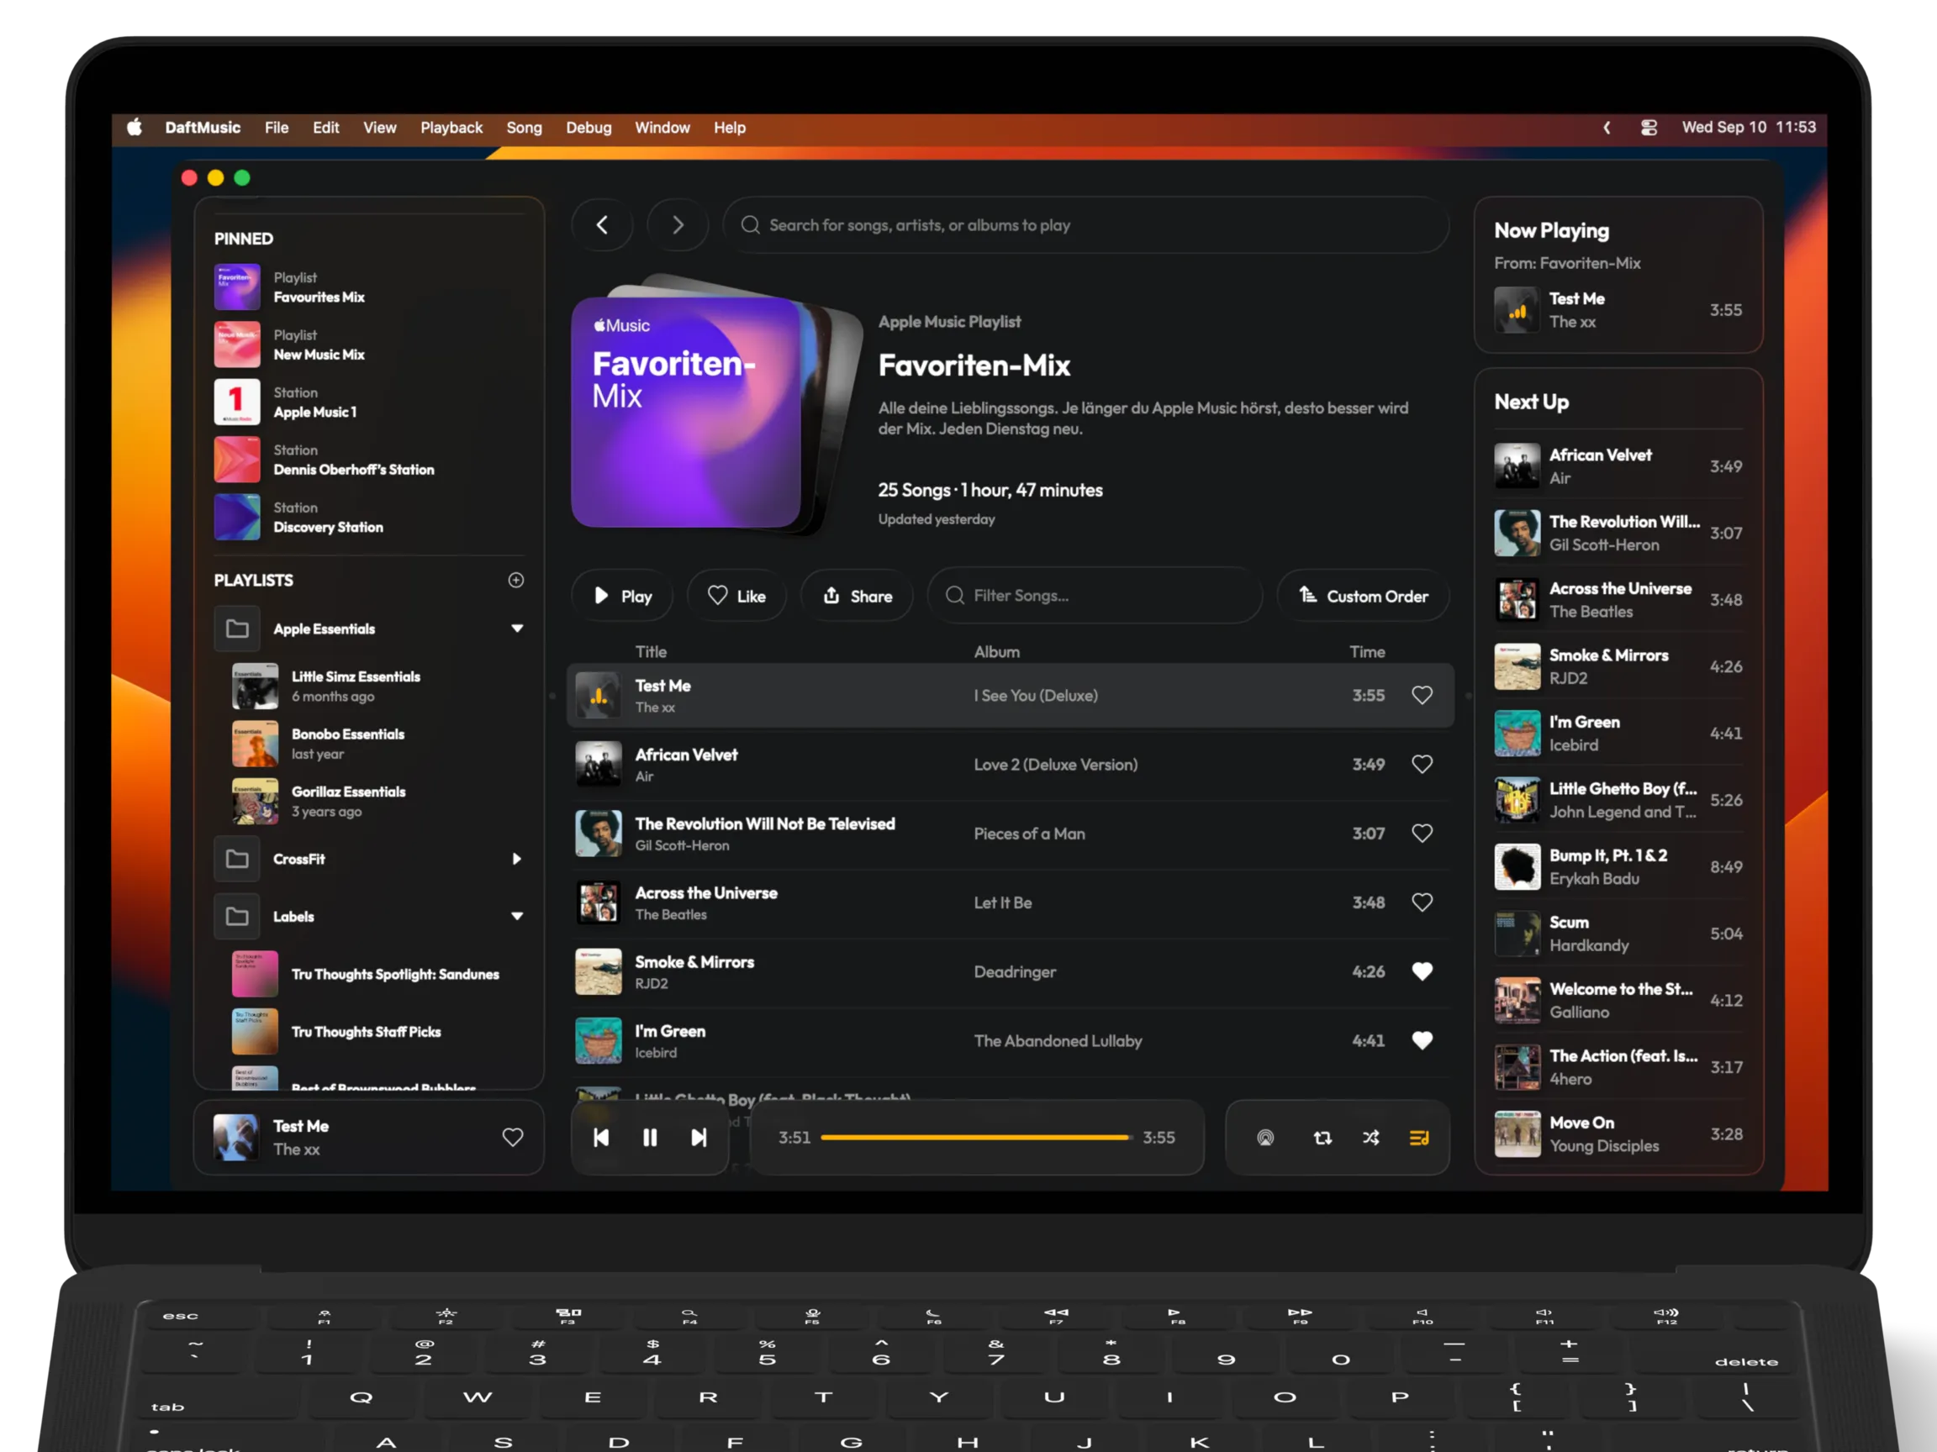Open the AirPlay output icon
Viewport: 1937px width, 1452px height.
click(1265, 1137)
